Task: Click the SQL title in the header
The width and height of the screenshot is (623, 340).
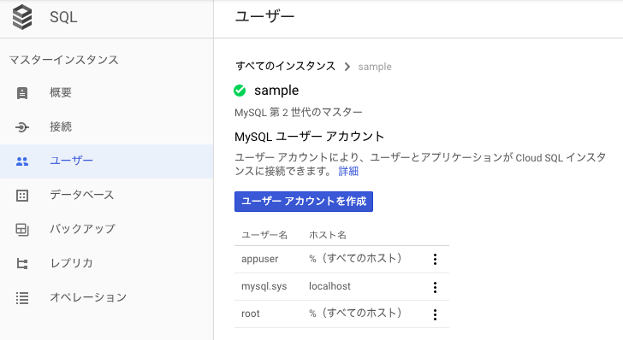Action: click(x=63, y=17)
